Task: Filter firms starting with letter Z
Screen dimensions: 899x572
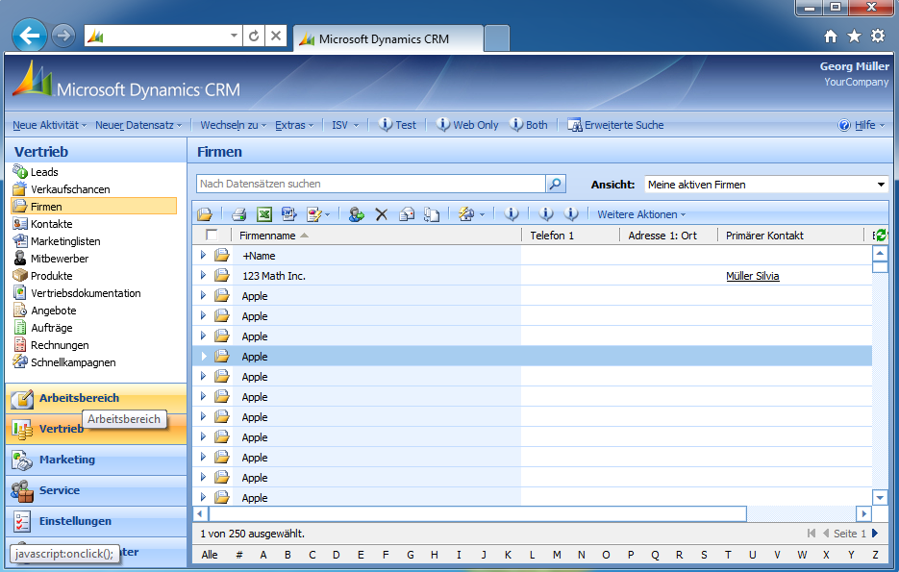Action: pos(876,555)
